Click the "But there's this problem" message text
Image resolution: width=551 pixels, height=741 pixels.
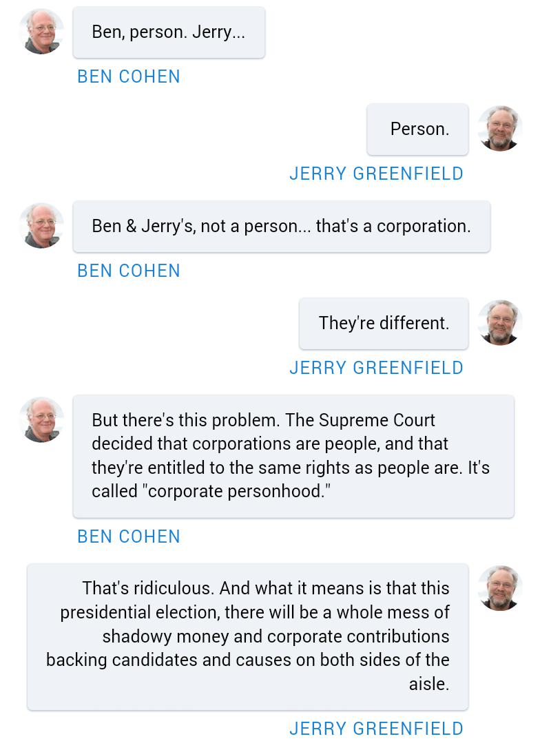[186, 420]
